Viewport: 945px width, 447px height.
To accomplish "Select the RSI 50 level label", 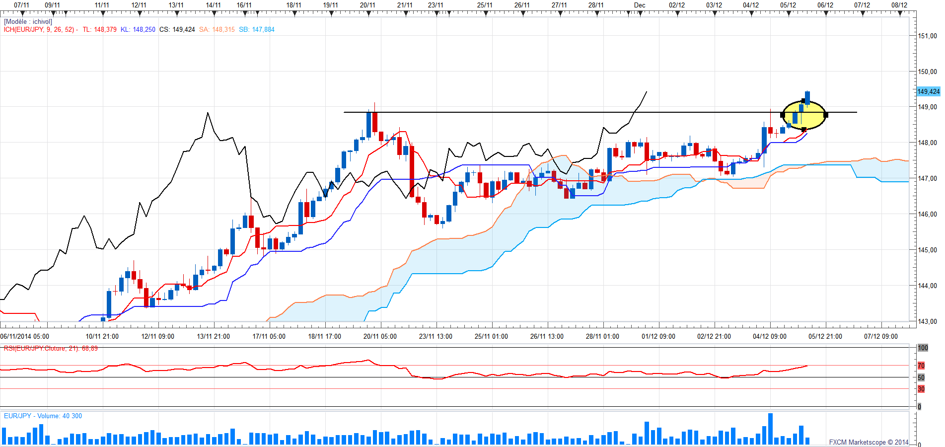I will 921,377.
